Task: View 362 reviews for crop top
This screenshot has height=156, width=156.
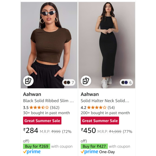Action: pos(55,107)
